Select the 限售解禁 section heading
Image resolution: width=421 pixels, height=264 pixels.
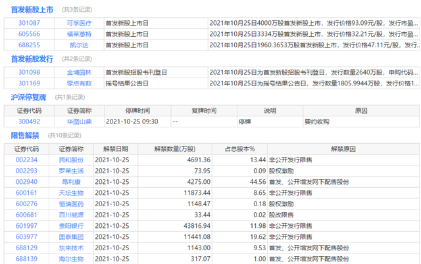[x=25, y=136]
